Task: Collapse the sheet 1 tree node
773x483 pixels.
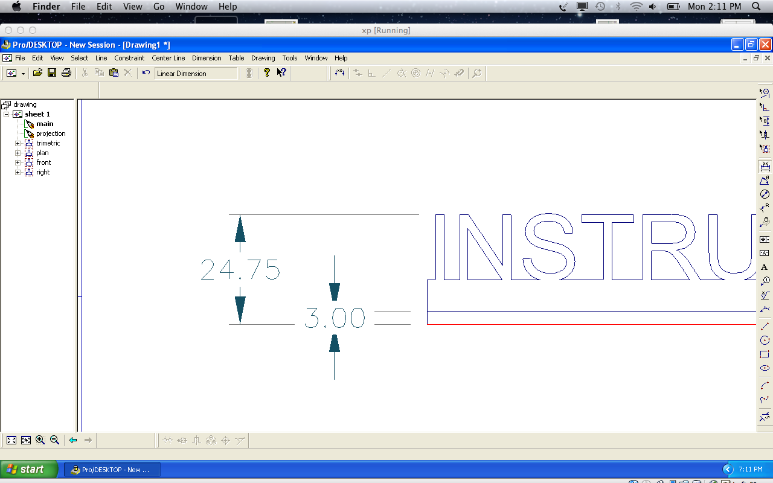Action: point(6,114)
